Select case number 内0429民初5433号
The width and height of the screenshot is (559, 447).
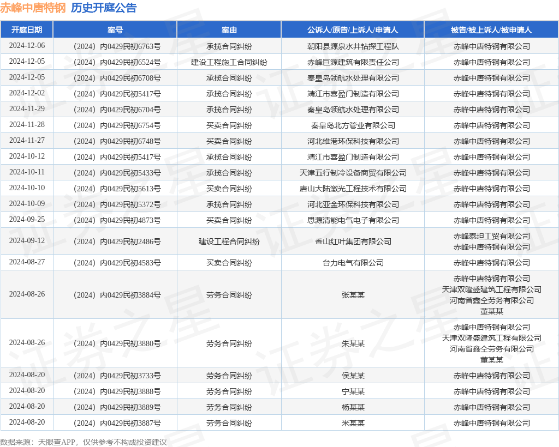[x=117, y=173]
